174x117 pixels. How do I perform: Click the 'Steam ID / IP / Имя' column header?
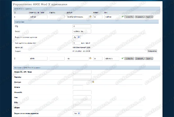point(37,13)
